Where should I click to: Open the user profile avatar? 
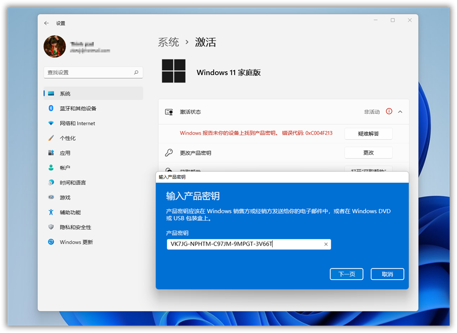click(x=55, y=46)
